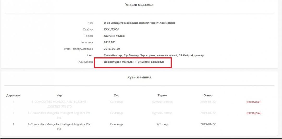Click the first row's red "(хасагдсан)" status

point(254,102)
